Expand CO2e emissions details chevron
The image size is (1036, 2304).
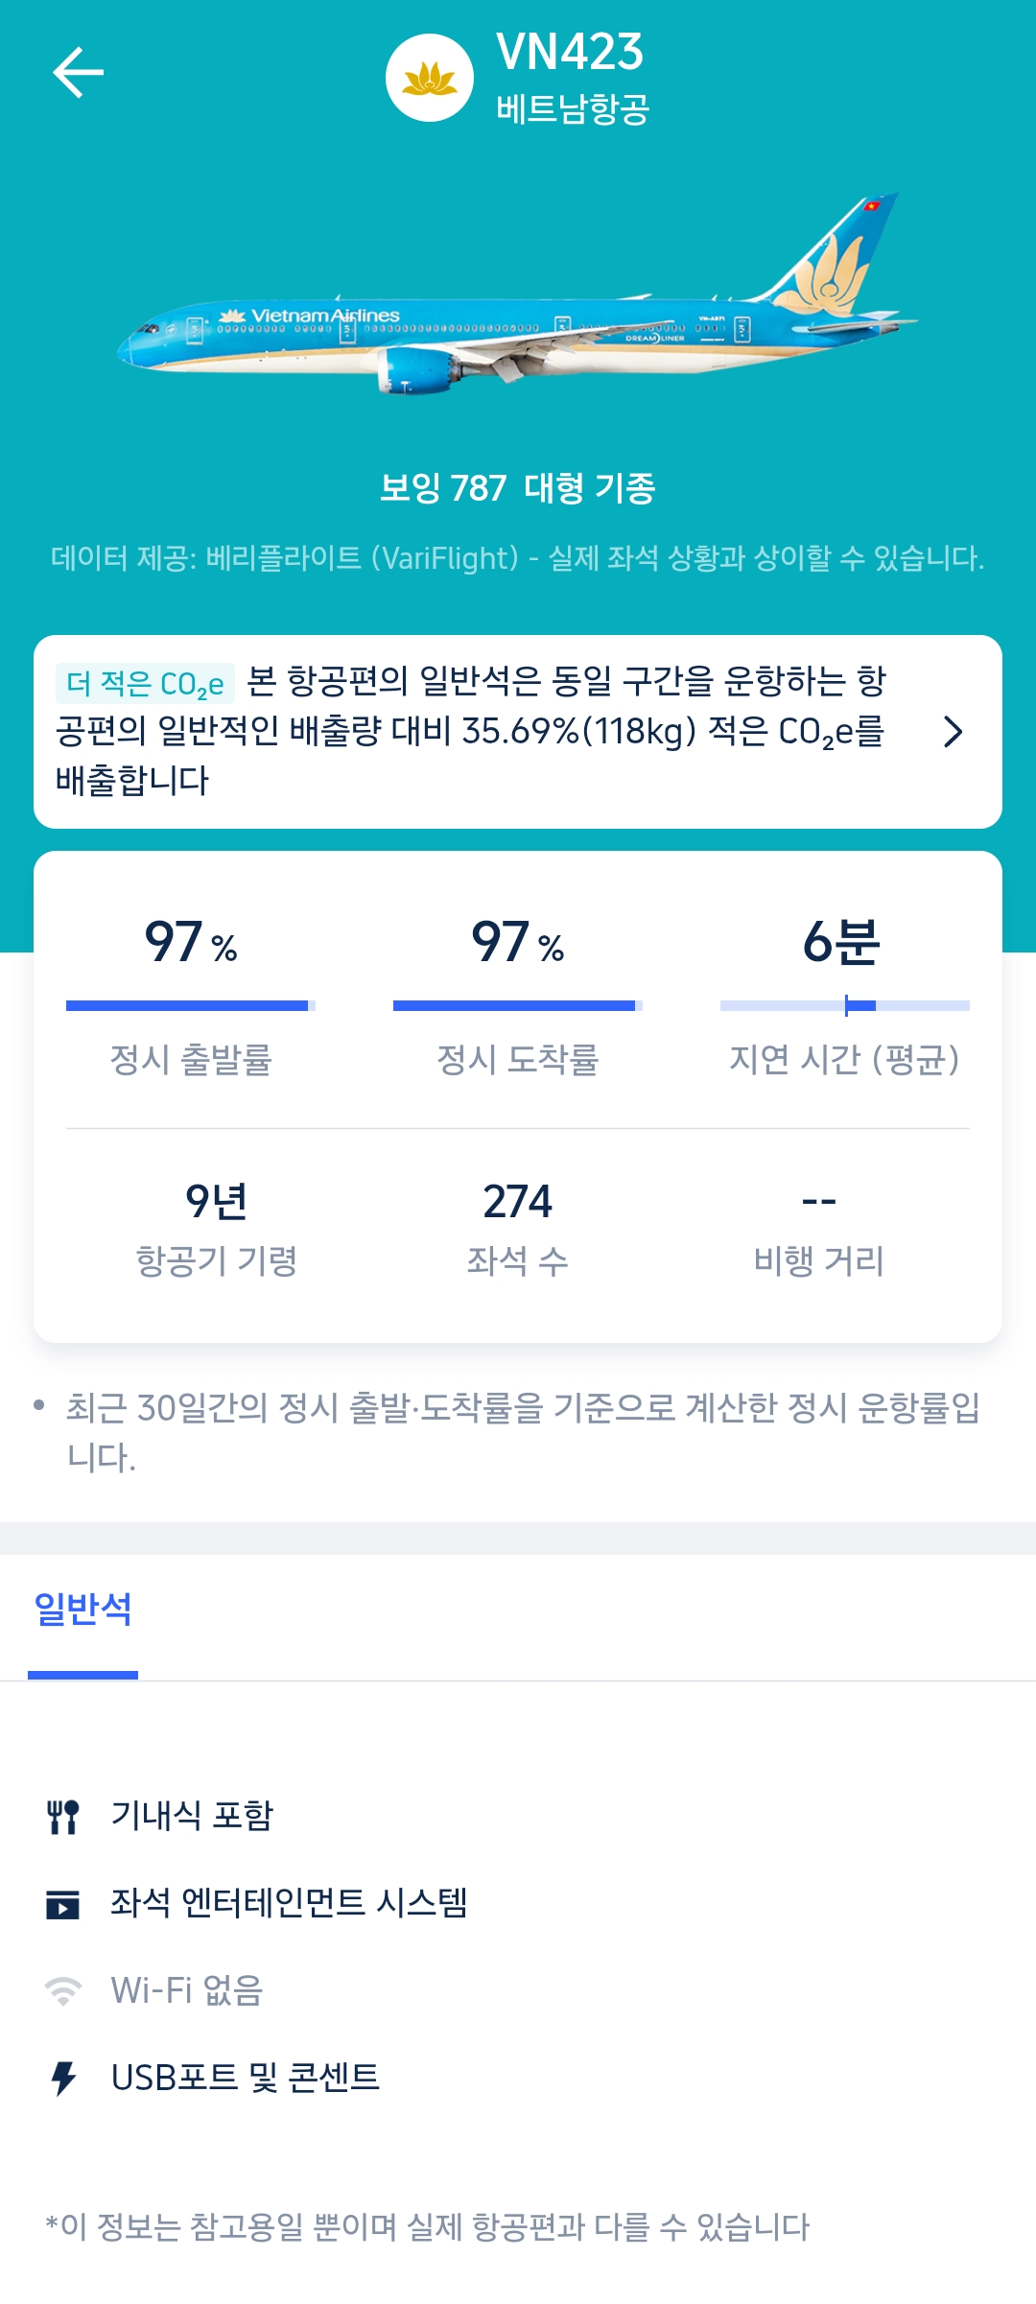pyautogui.click(x=953, y=732)
